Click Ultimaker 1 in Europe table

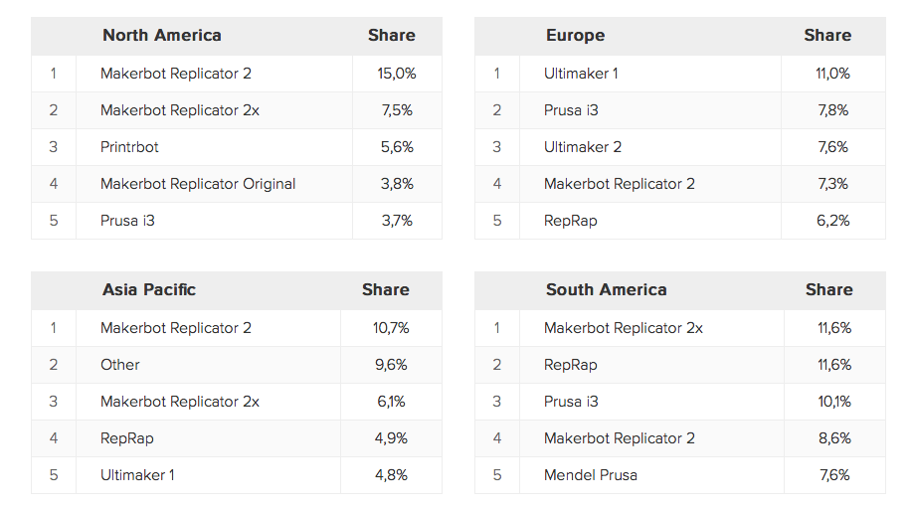pos(581,74)
